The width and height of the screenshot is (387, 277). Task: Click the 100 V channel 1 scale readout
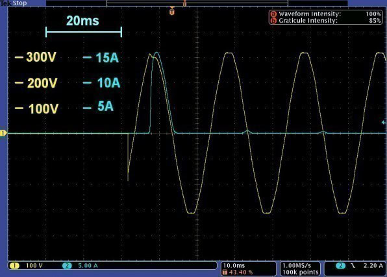(x=34, y=266)
